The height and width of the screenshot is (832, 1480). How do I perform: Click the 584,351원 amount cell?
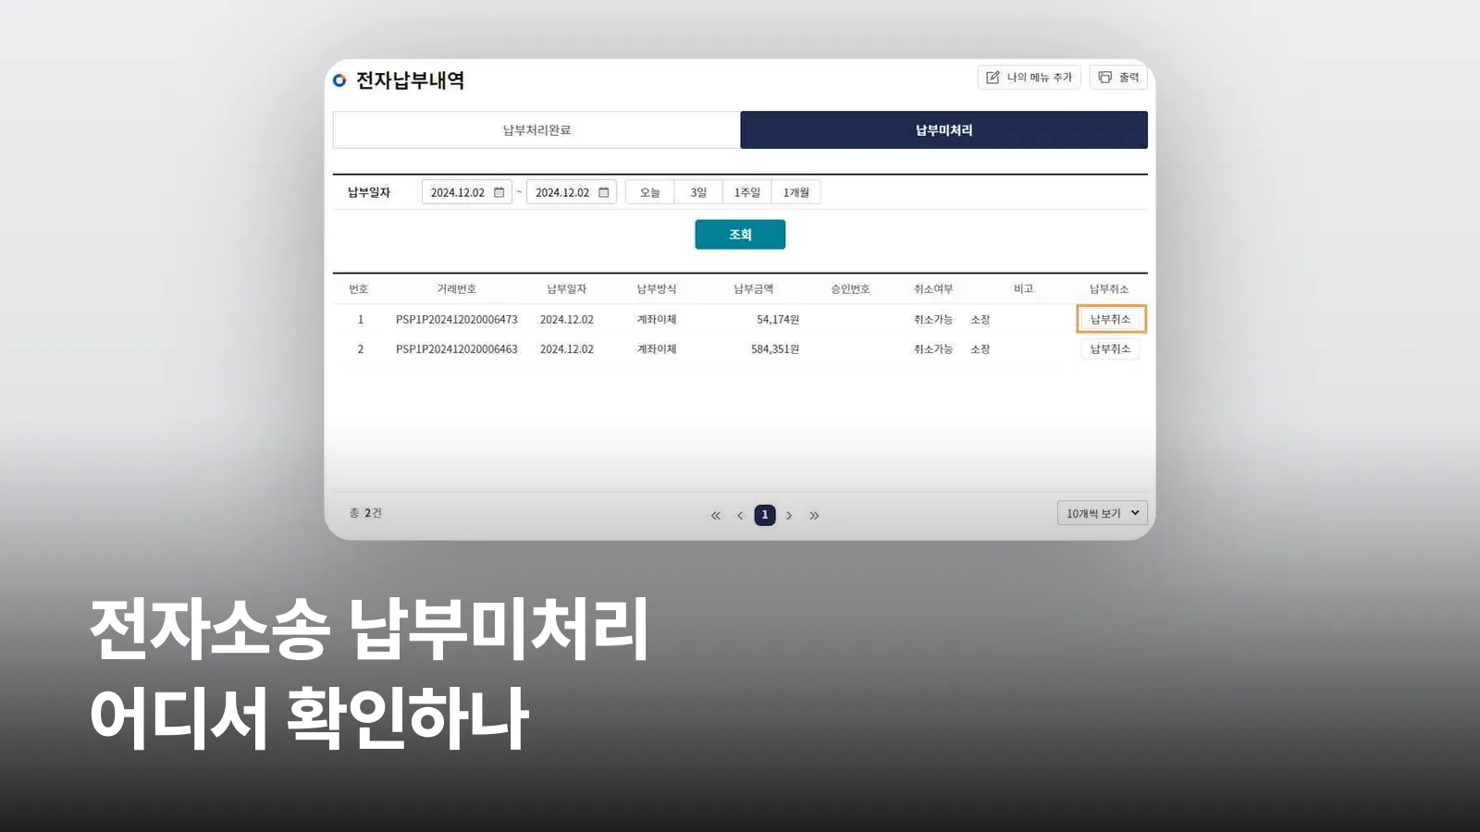tap(775, 349)
